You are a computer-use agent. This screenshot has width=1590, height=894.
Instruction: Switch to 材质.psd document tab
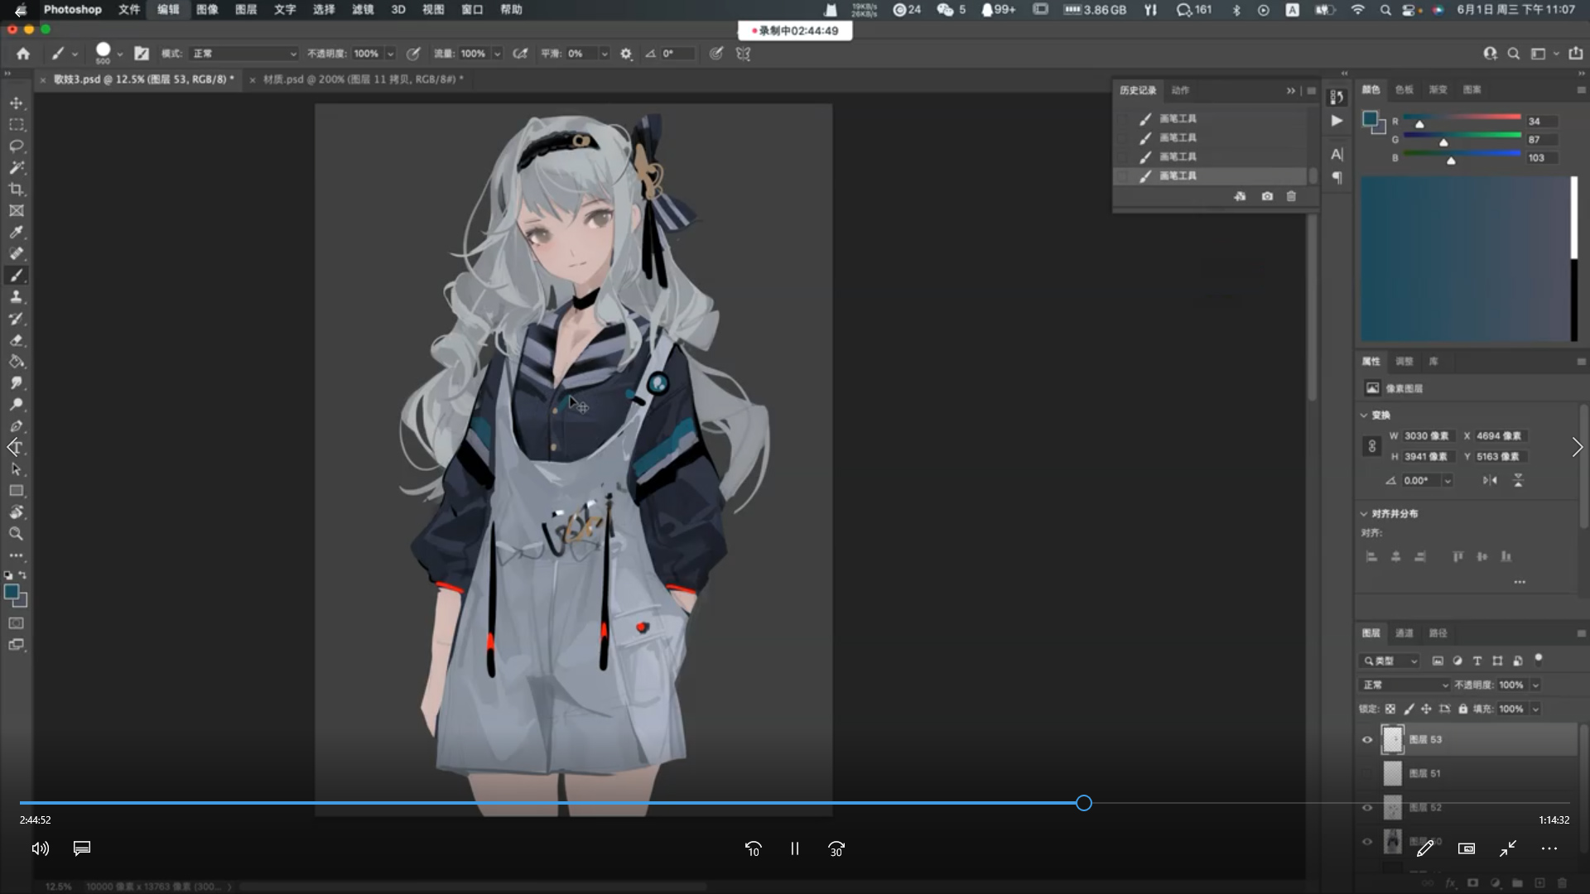click(363, 79)
